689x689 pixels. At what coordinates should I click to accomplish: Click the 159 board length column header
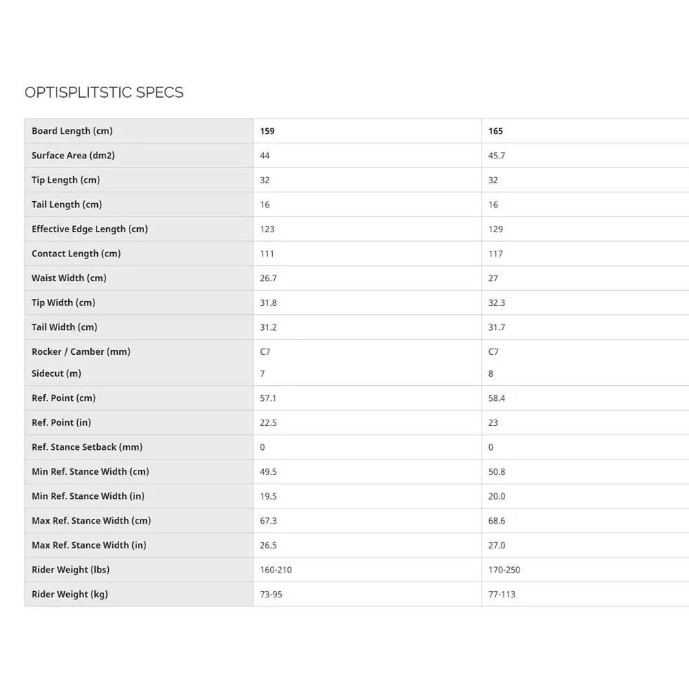pos(267,131)
